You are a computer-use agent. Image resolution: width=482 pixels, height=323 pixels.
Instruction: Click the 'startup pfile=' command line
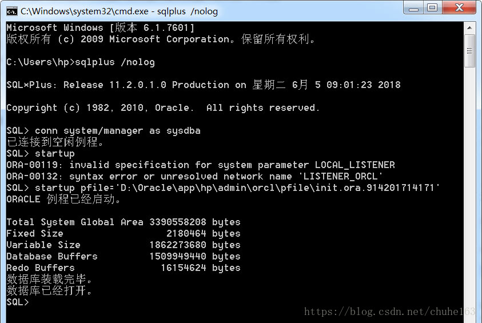tap(223, 188)
